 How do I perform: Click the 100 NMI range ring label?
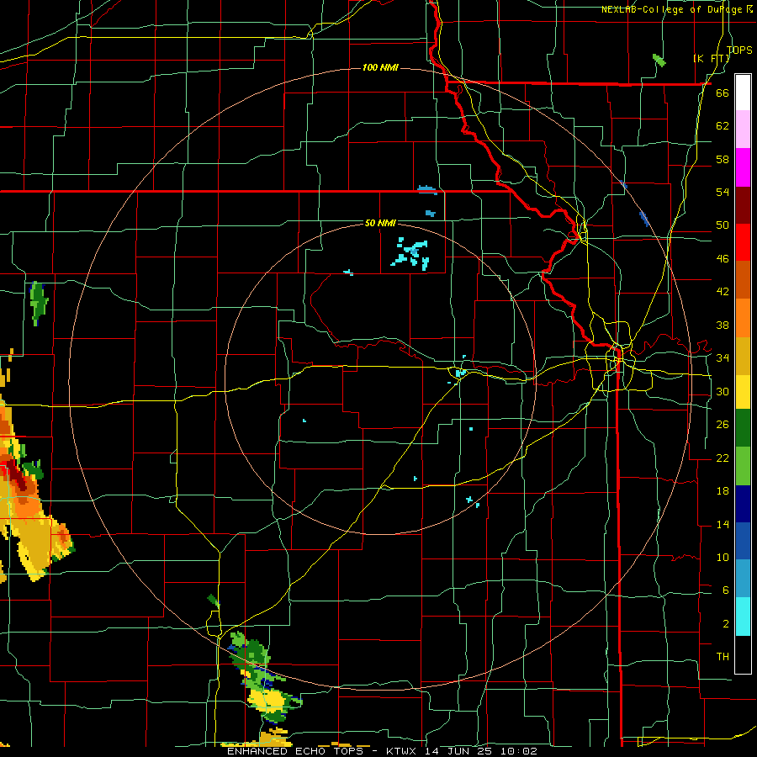(x=380, y=67)
